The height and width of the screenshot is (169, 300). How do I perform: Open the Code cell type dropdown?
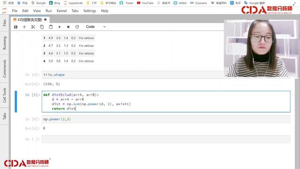point(96,27)
